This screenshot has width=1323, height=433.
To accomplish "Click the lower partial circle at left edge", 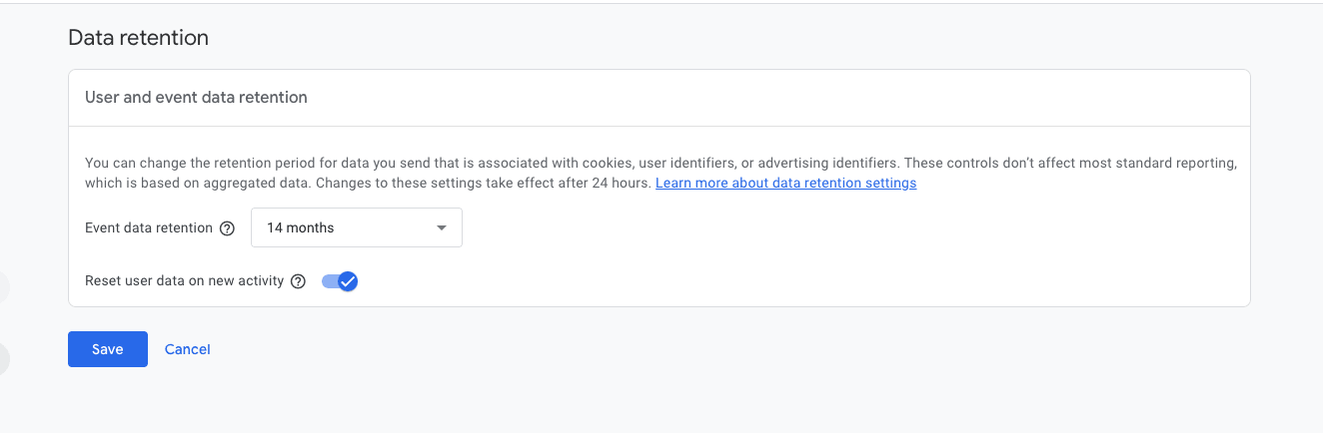I will pyautogui.click(x=4, y=359).
